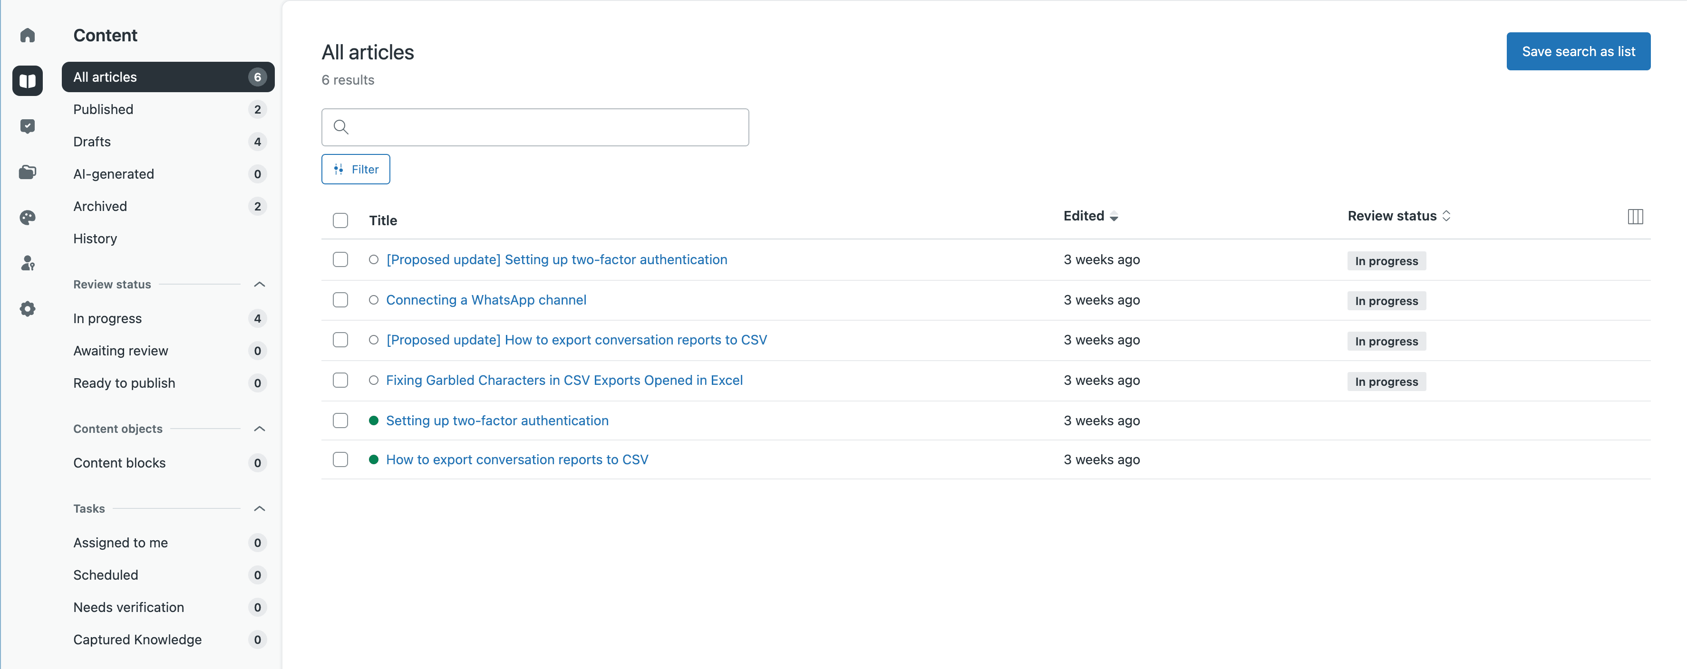
Task: Open the user permissions icon in rail
Action: pyautogui.click(x=28, y=263)
